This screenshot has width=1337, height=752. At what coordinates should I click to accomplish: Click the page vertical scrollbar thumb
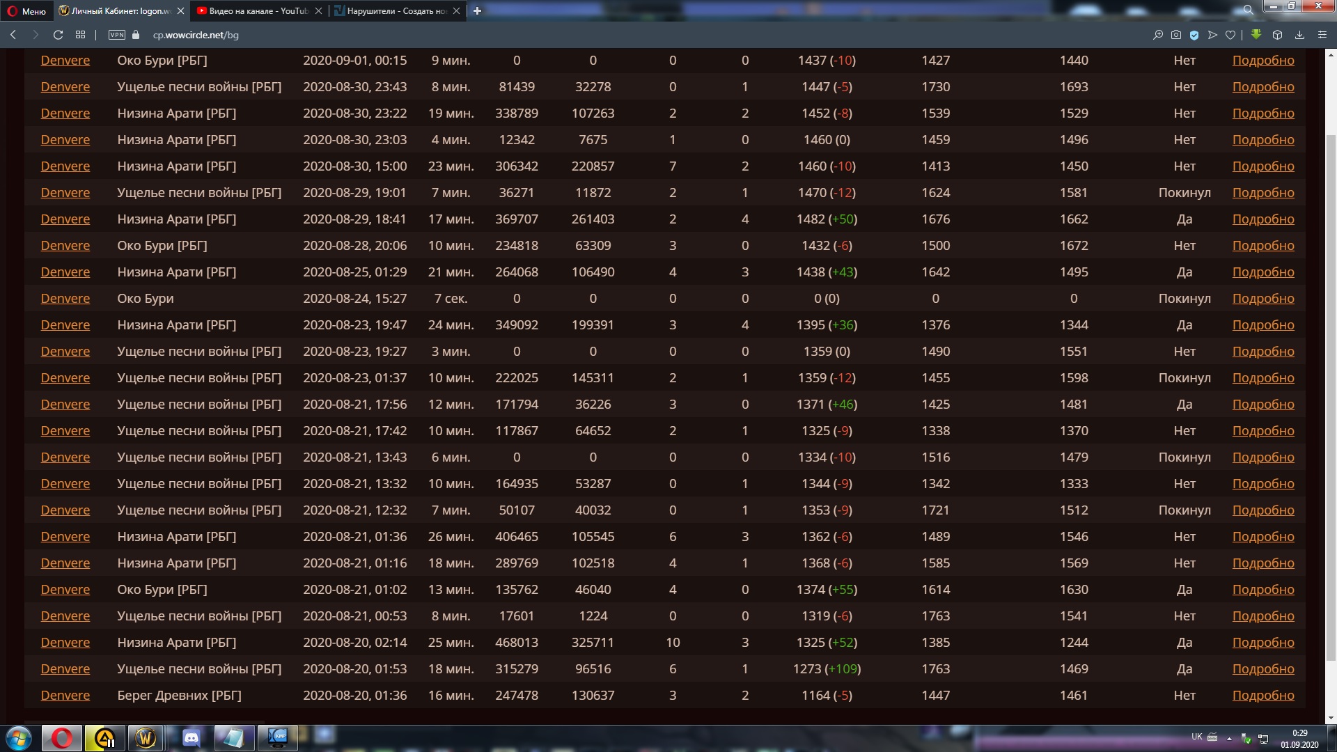1331,397
